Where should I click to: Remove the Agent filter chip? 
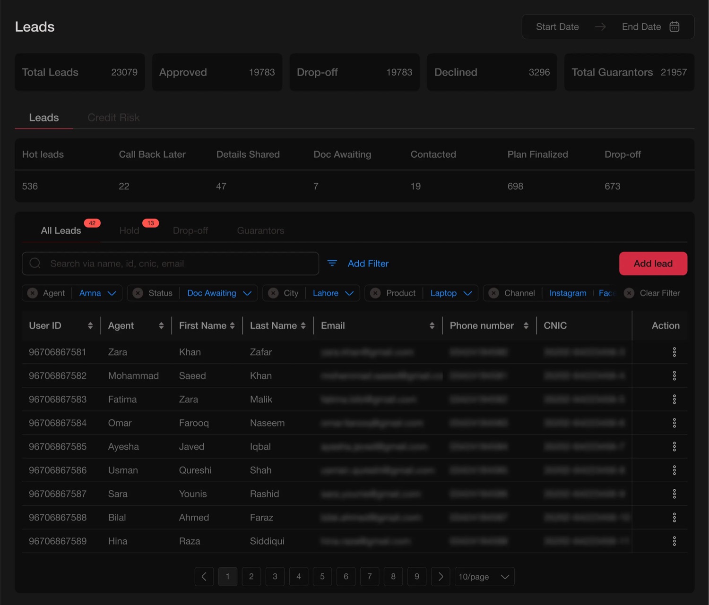pos(33,293)
